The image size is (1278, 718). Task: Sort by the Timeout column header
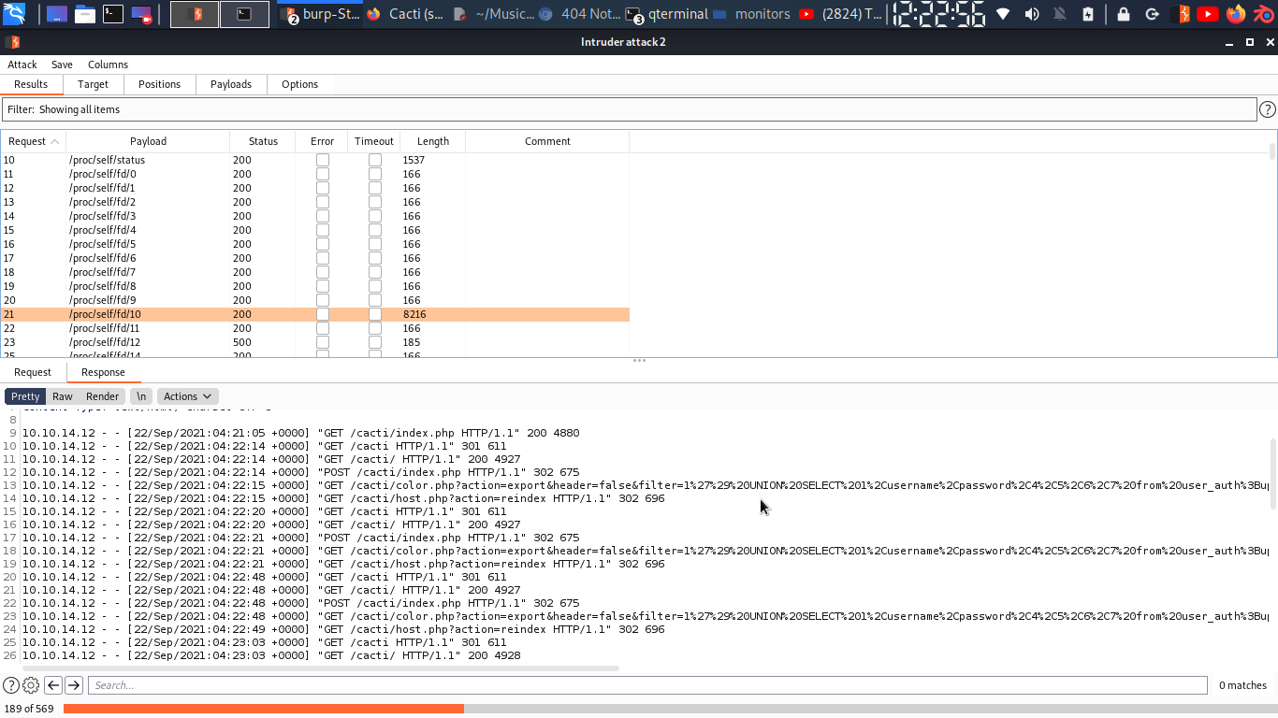374,141
